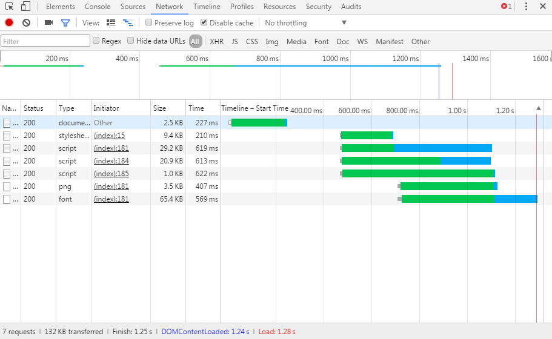Click file icon of the 29.2 KB script row

point(6,148)
